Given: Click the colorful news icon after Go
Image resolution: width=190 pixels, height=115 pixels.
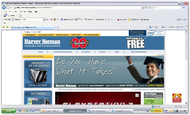Looking at the screenshot, I should (x=52, y=19).
